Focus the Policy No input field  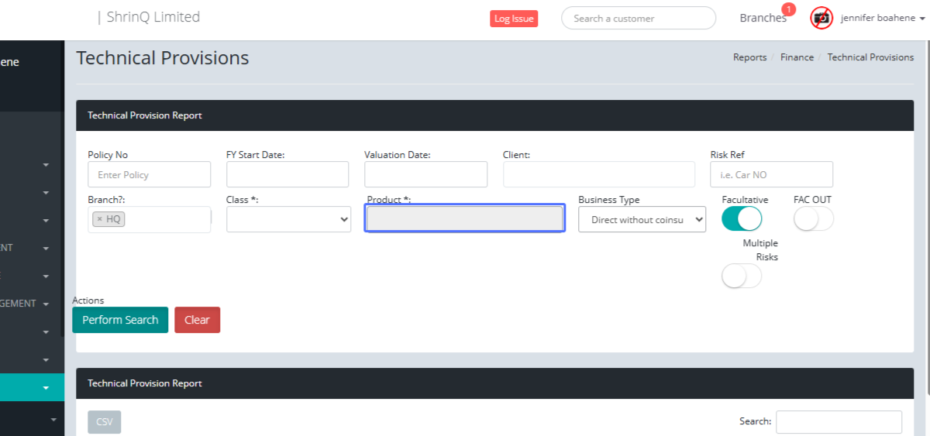click(149, 174)
